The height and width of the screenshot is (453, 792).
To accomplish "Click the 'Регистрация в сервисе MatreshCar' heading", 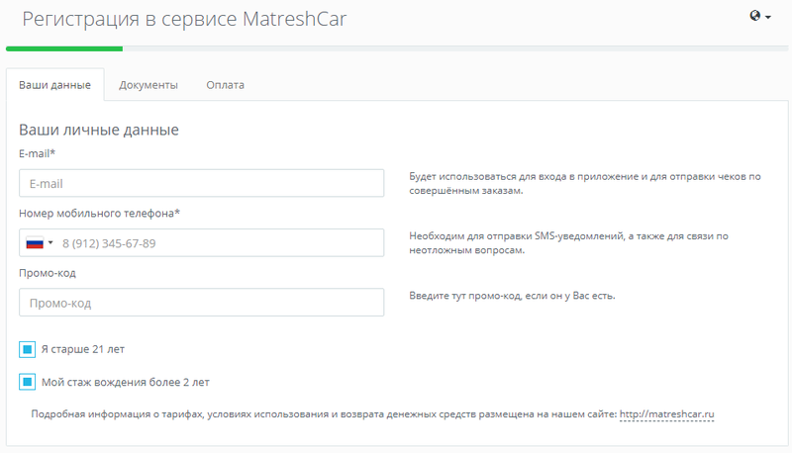I will [x=184, y=19].
